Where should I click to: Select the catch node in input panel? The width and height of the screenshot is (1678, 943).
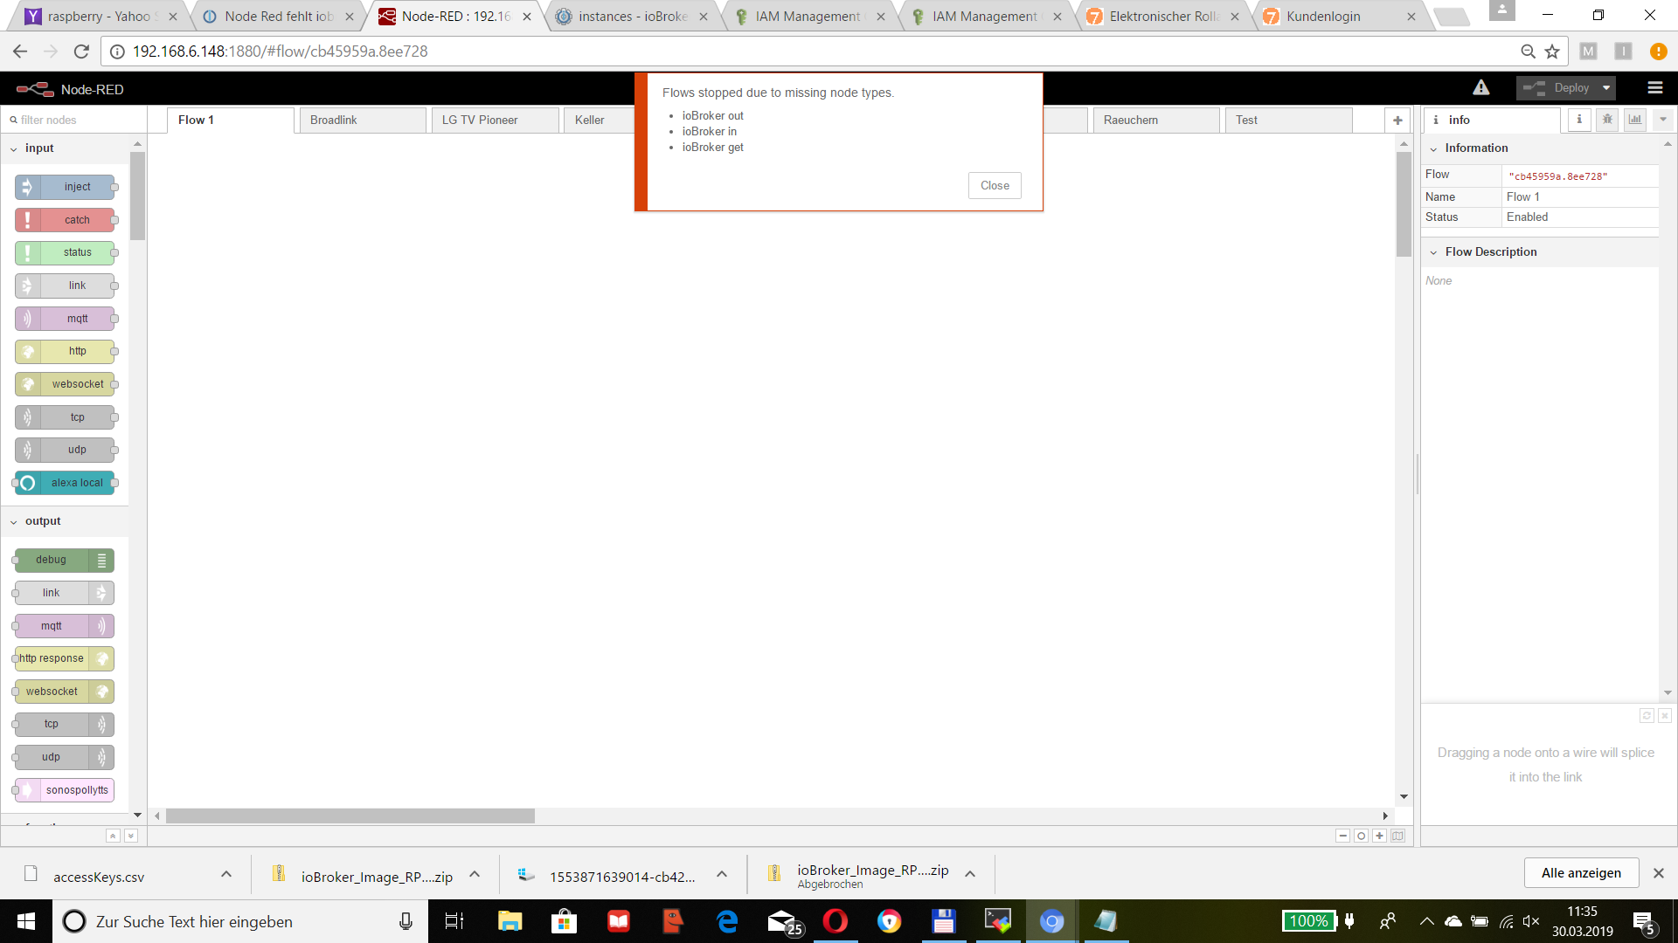[x=77, y=219]
